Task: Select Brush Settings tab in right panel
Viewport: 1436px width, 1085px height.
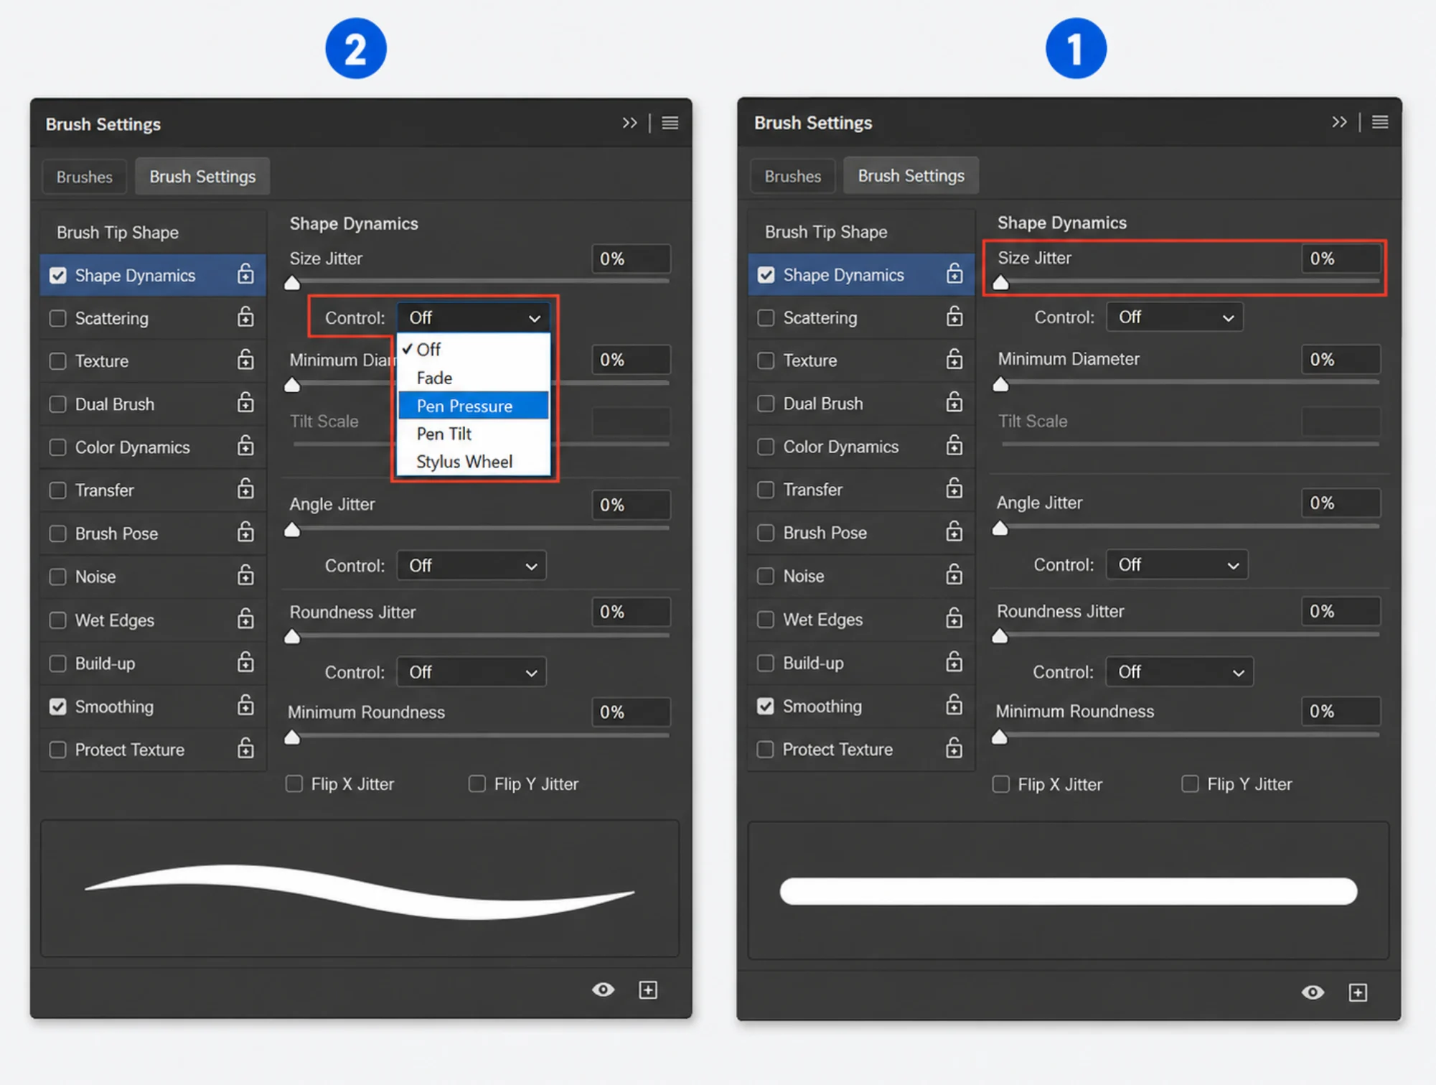Action: [911, 176]
